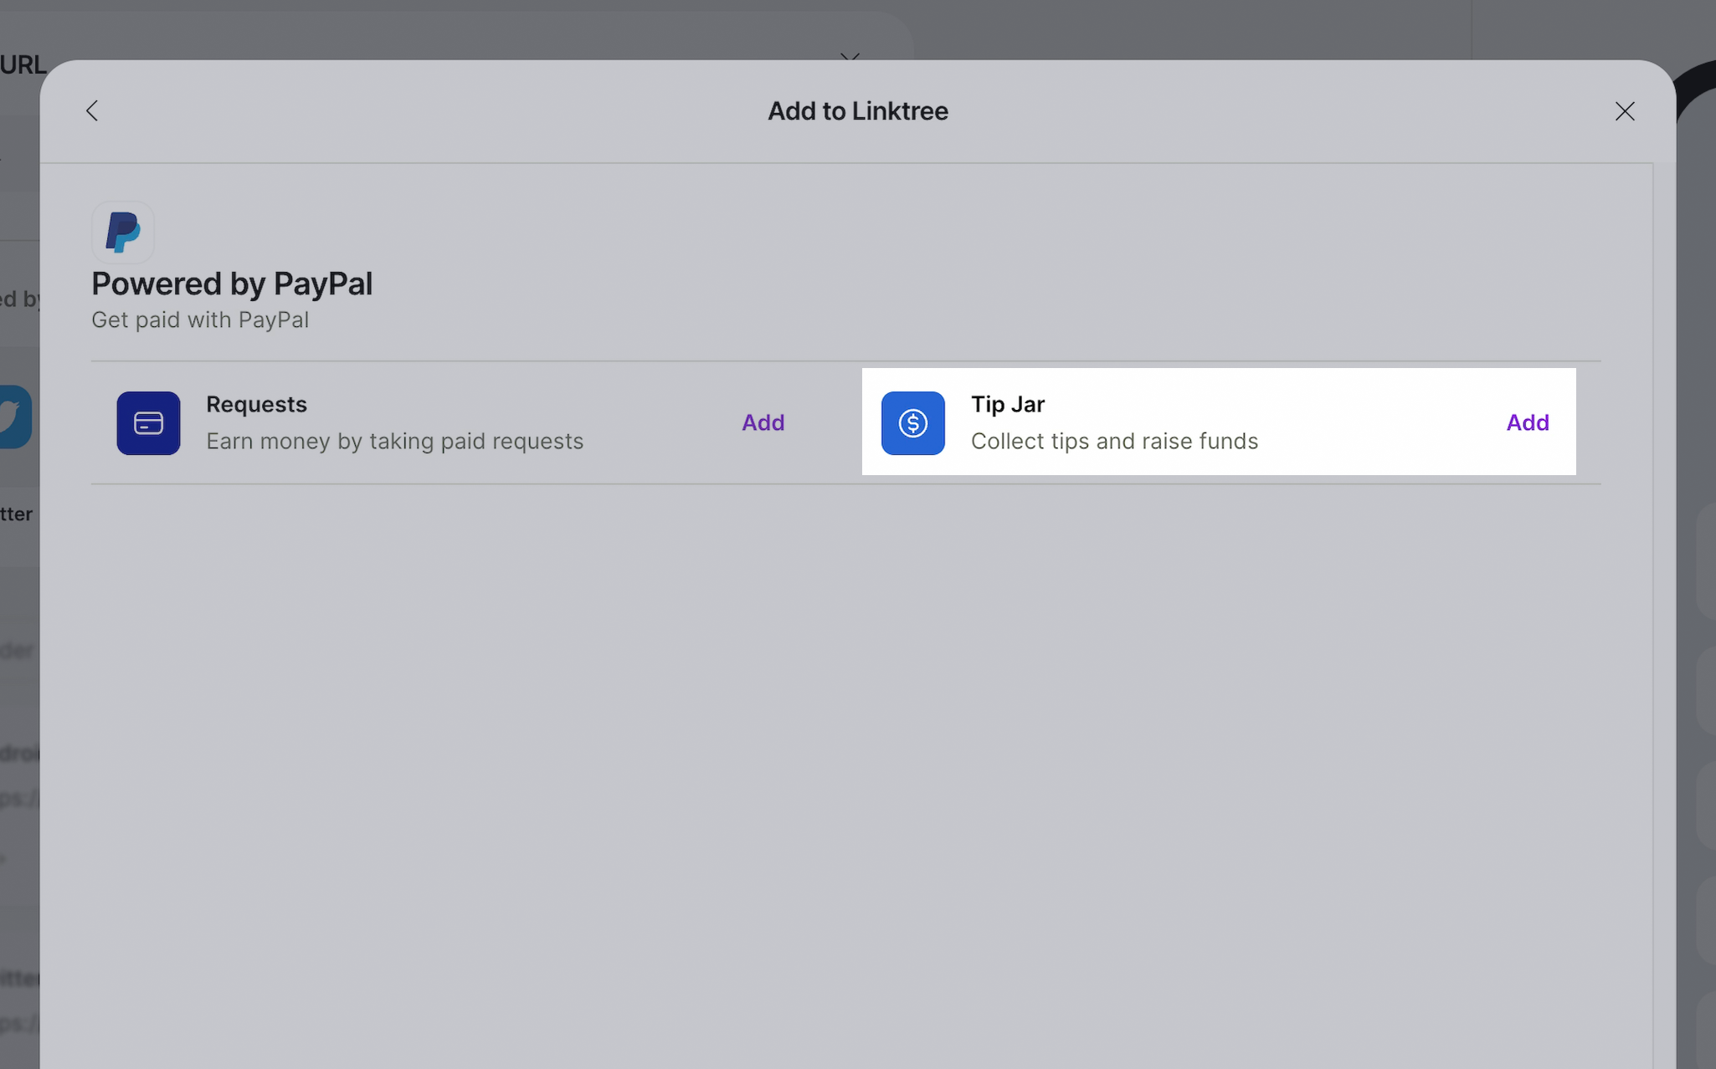Viewport: 1716px width, 1069px height.
Task: Select the Requests title text
Action: click(256, 404)
